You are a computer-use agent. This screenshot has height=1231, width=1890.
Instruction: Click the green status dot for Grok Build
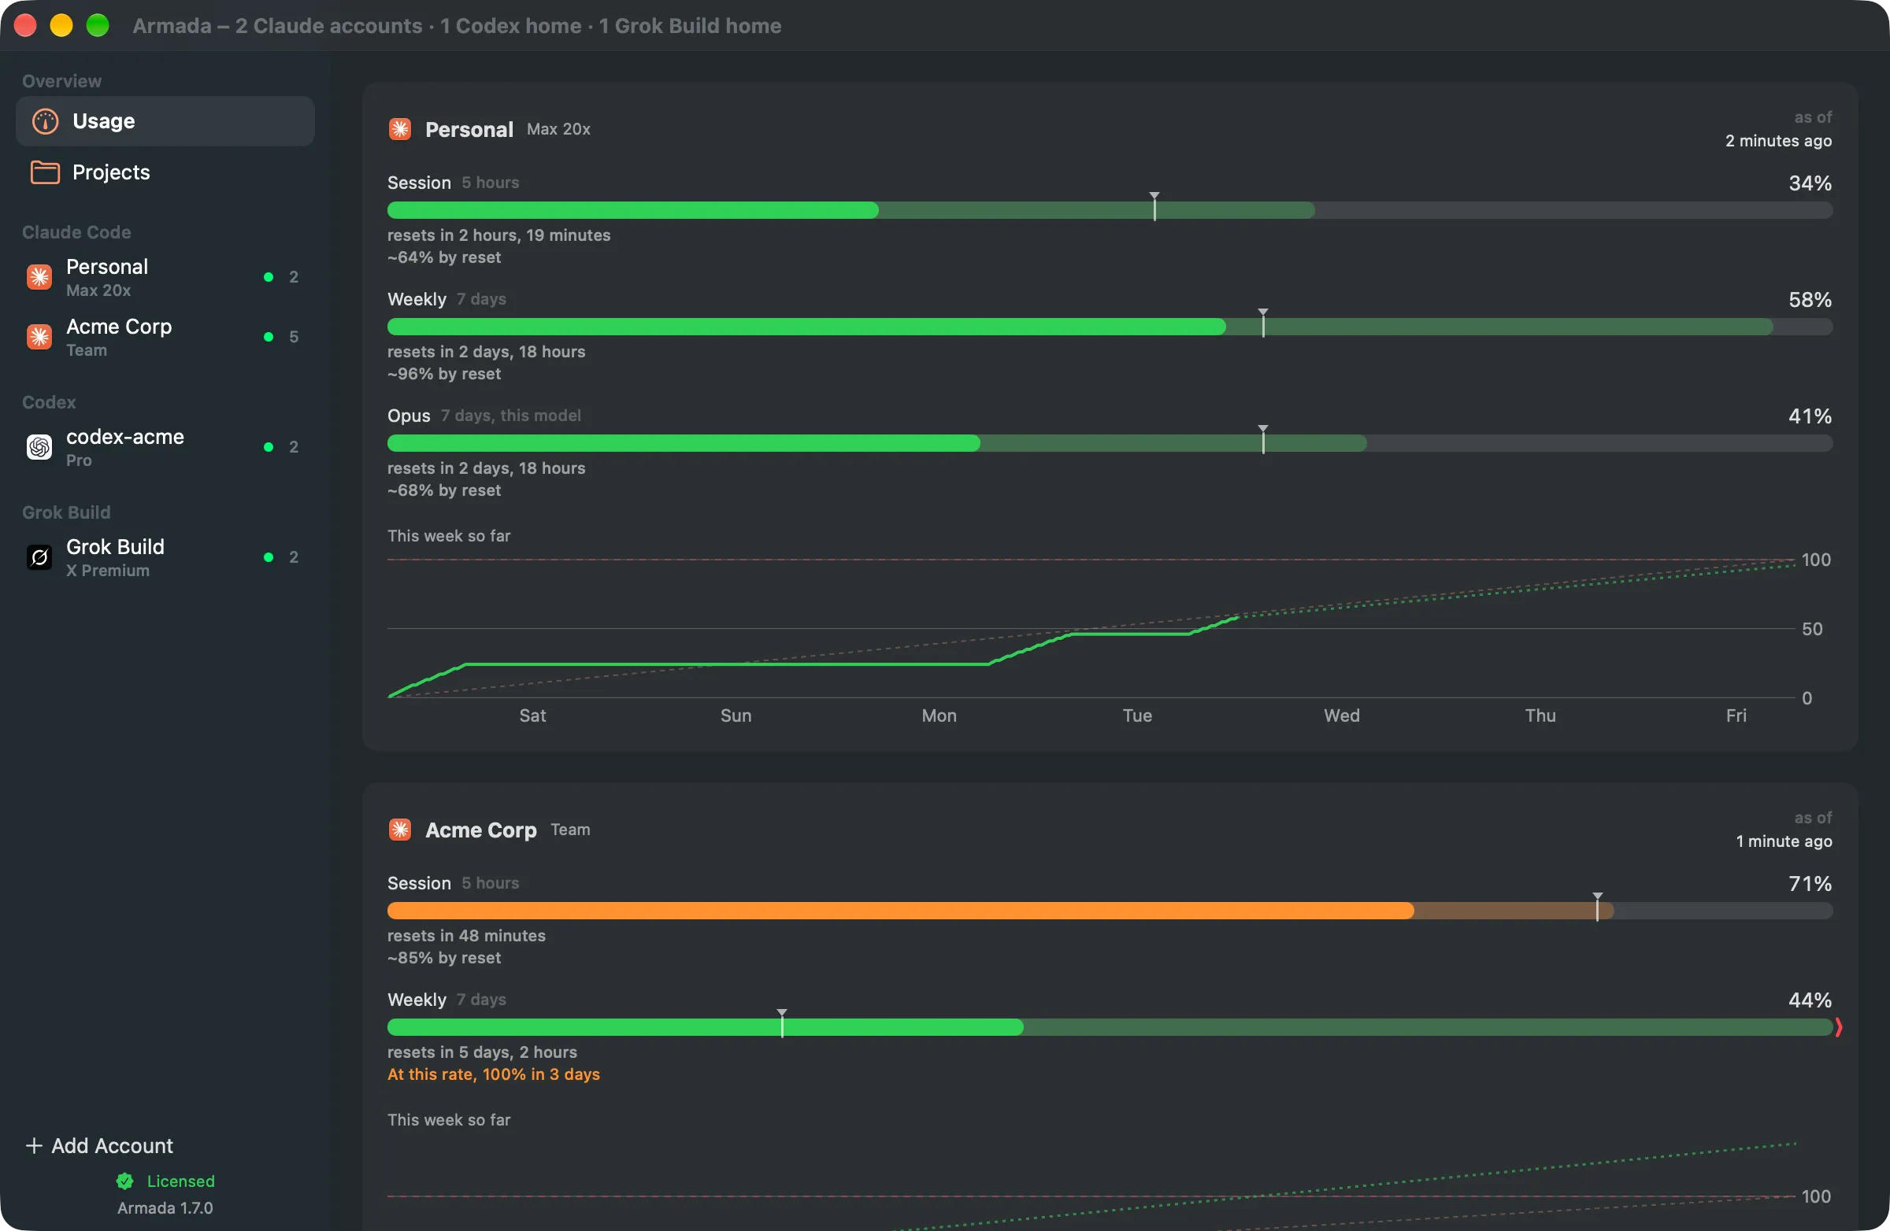[x=269, y=557]
